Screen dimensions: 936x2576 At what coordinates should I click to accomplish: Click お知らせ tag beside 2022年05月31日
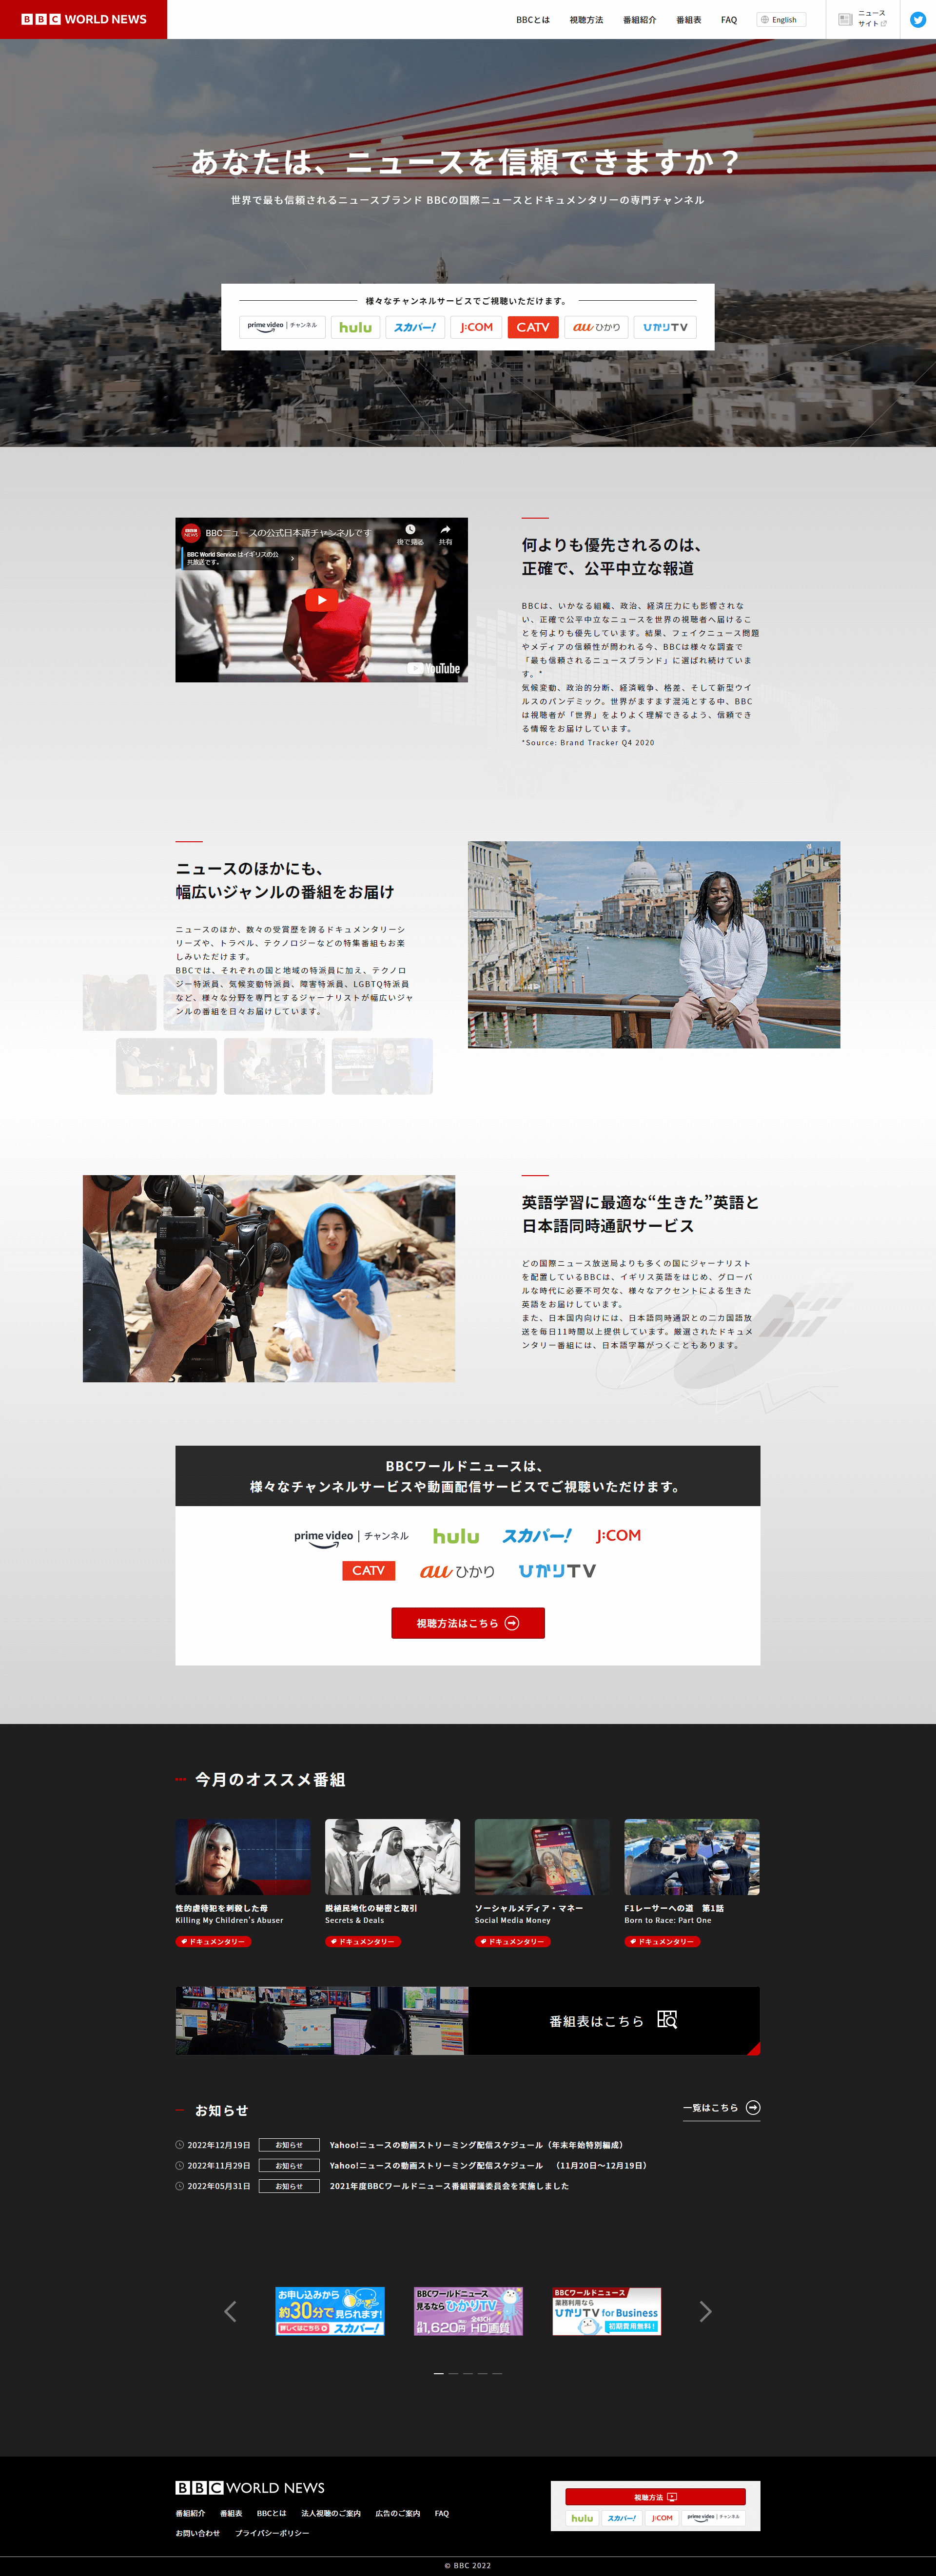[x=289, y=2186]
